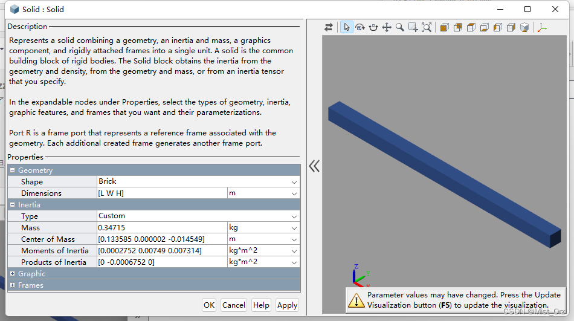
Task: Collapse the Inertia section
Action: click(x=12, y=204)
